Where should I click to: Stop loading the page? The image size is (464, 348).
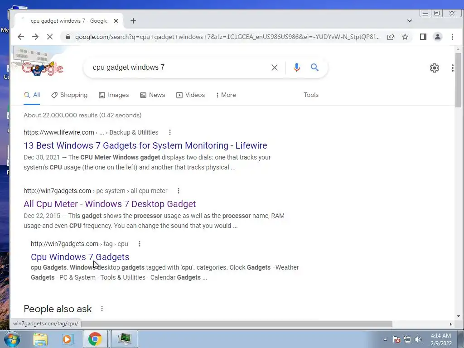pyautogui.click(x=50, y=37)
